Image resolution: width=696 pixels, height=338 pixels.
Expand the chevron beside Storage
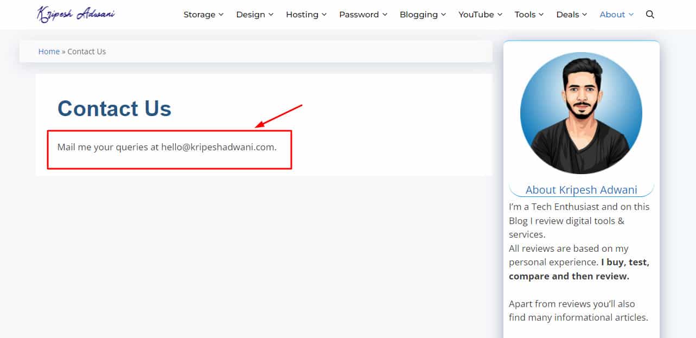point(221,15)
